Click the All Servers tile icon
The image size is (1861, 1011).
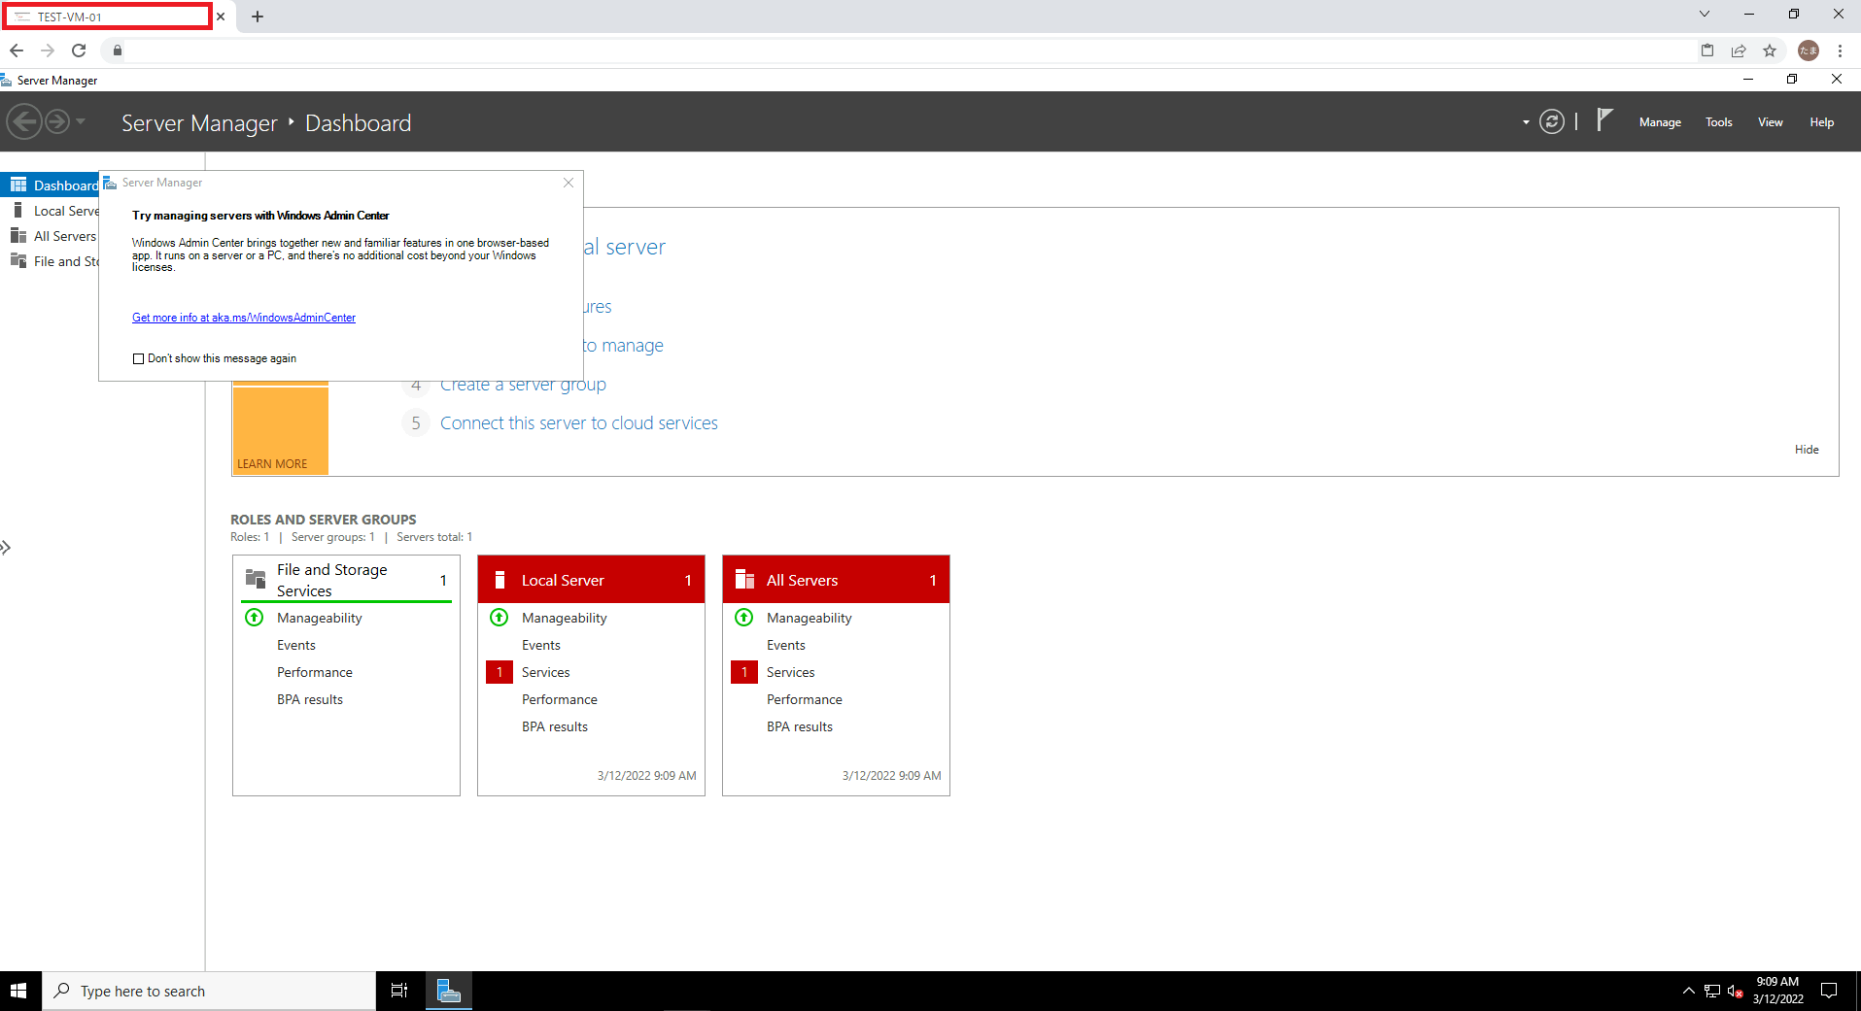[744, 579]
